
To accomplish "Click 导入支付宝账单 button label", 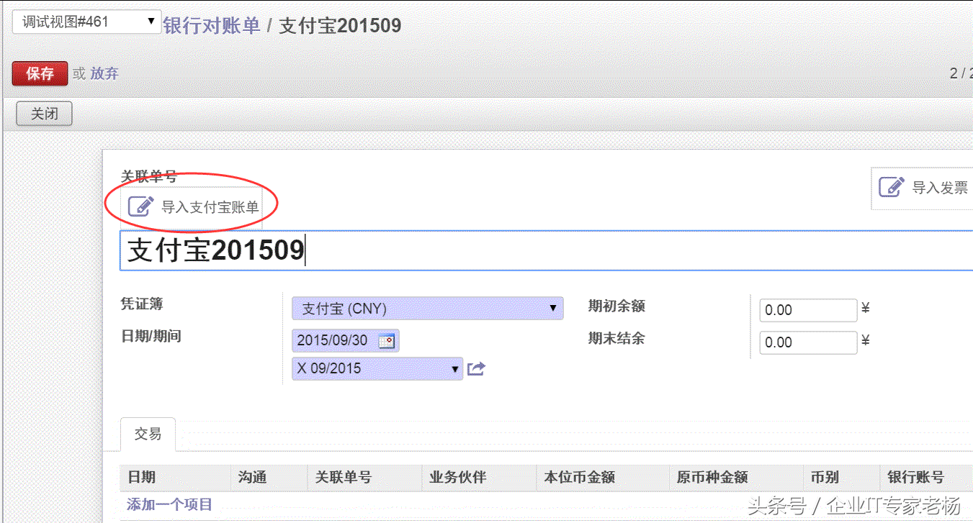I will (x=210, y=207).
